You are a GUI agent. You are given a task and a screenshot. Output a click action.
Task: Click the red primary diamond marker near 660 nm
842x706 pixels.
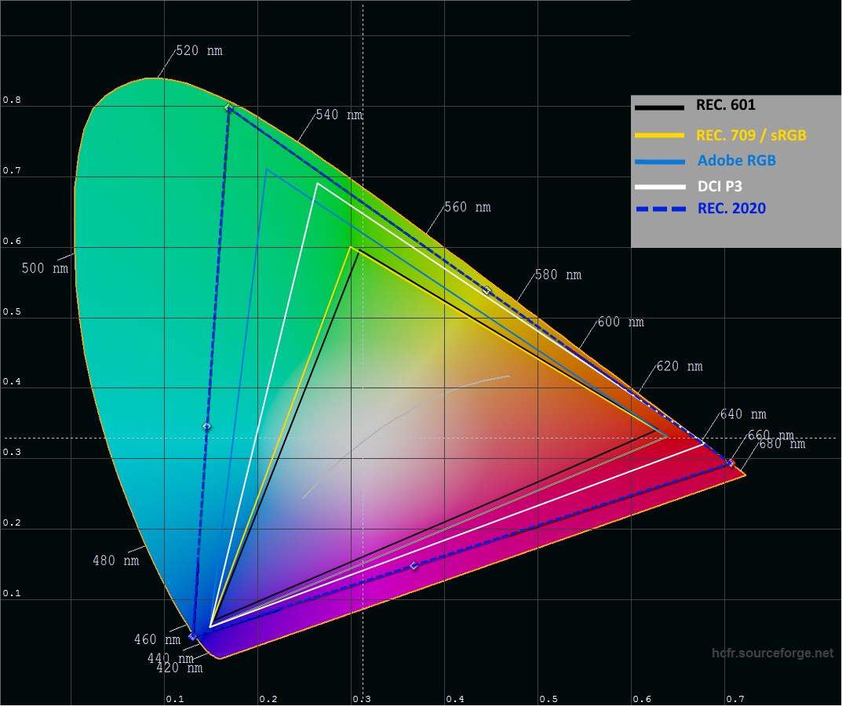pyautogui.click(x=731, y=463)
